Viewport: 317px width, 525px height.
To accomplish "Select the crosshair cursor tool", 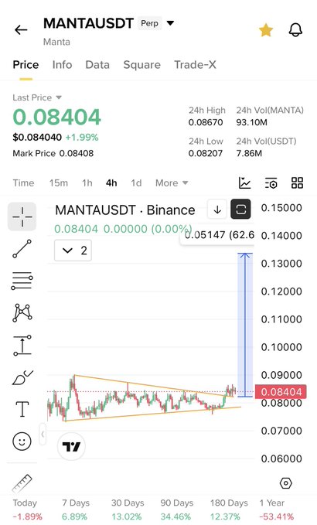I will 22,216.
